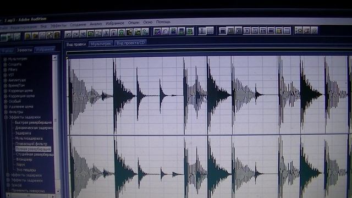Image resolution: width=352 pixels, height=198 pixels.
Task: Select Хорус effect
Action: tap(21, 165)
